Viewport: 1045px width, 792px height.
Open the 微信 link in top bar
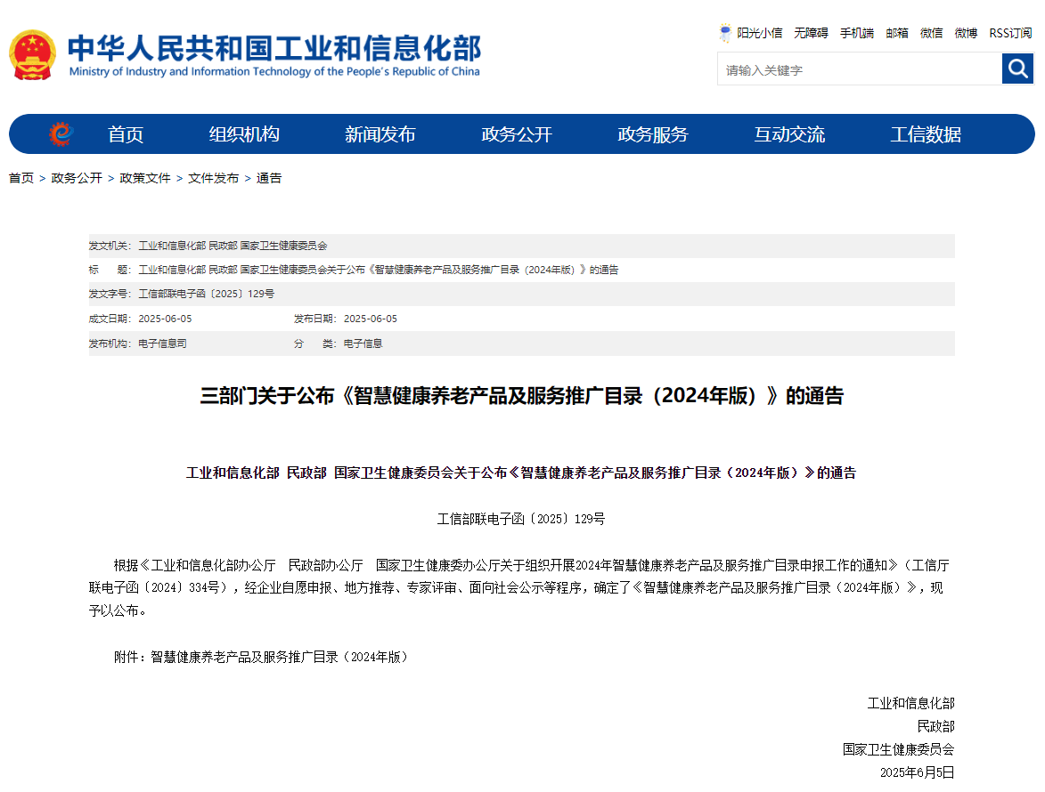[932, 33]
